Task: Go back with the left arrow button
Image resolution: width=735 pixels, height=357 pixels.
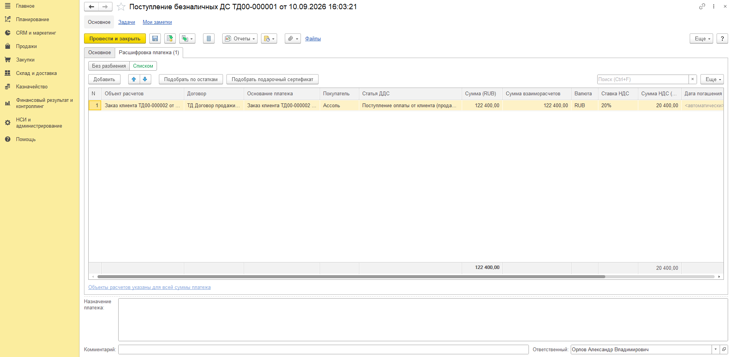Action: tap(91, 7)
